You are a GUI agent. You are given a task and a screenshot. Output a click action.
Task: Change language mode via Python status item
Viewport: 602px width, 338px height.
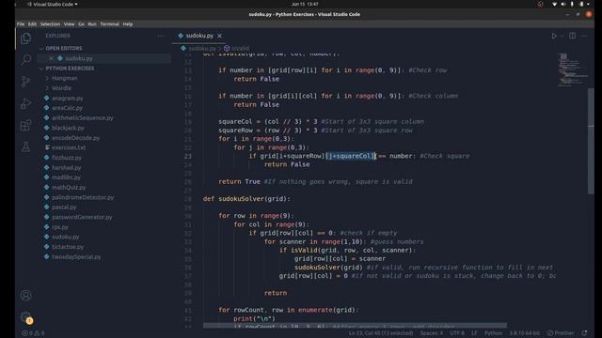493,333
